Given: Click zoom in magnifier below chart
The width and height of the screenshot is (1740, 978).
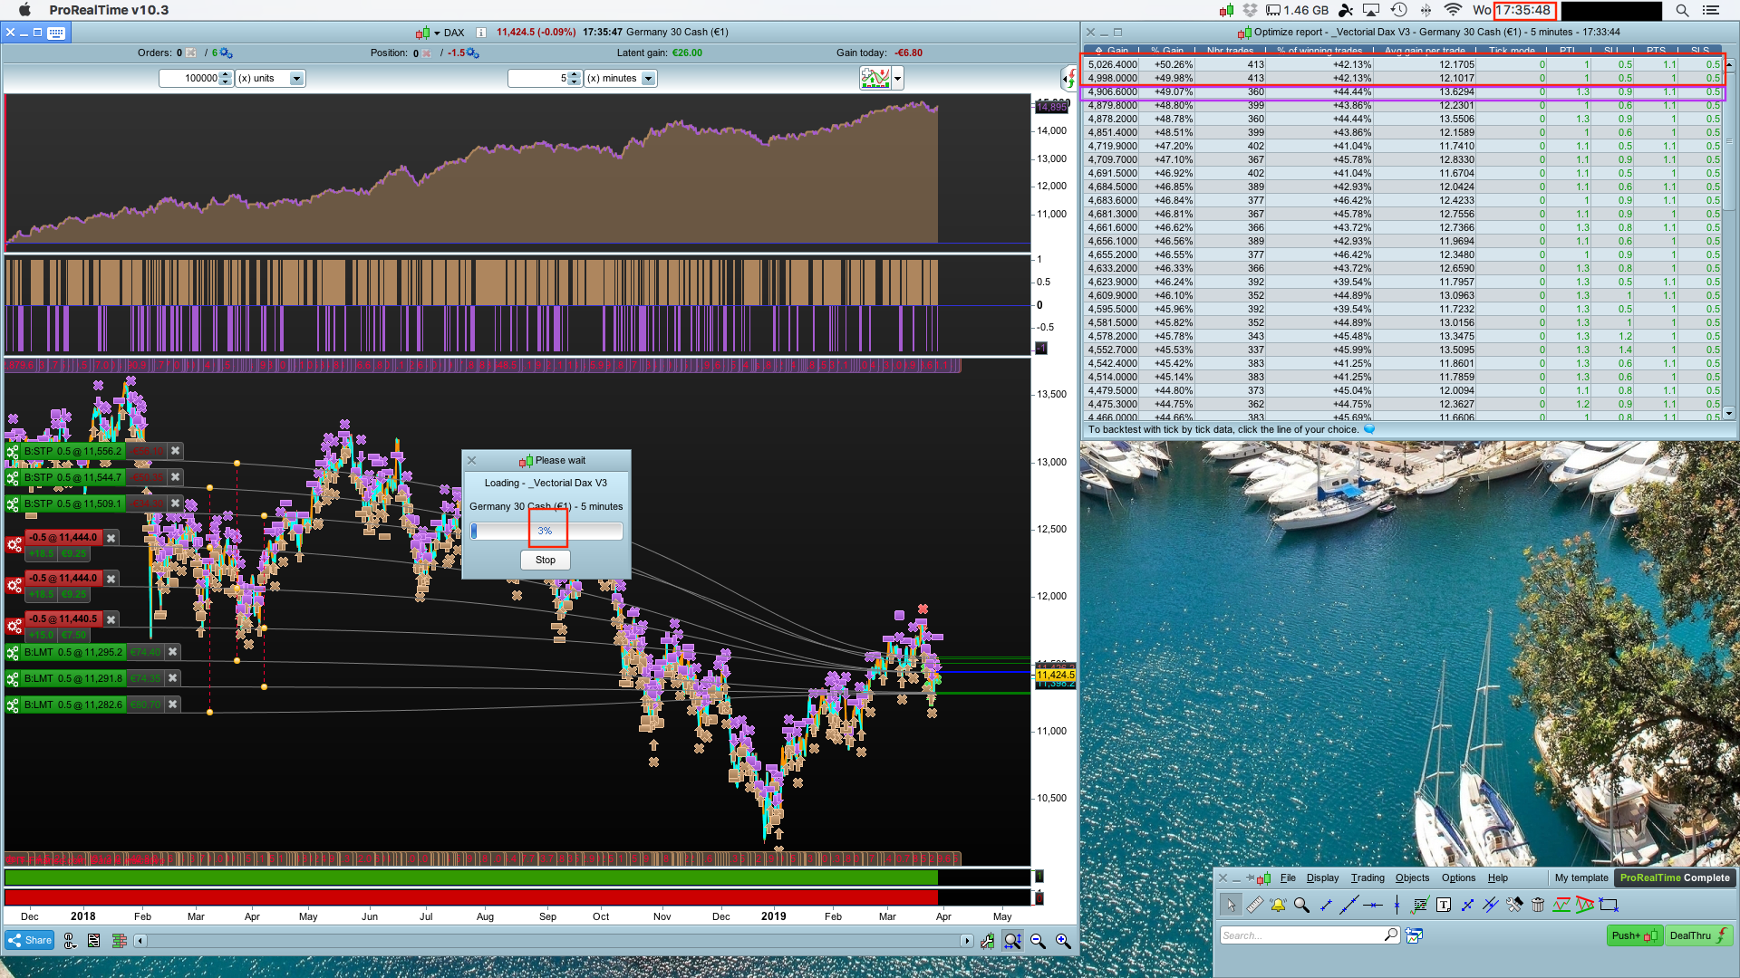Looking at the screenshot, I should tap(1063, 942).
